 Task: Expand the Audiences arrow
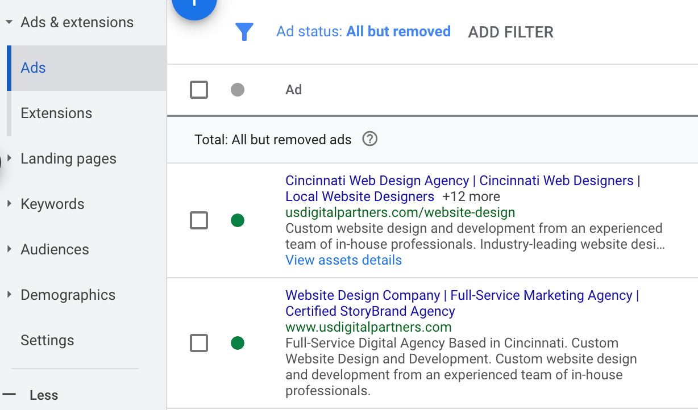(9, 249)
